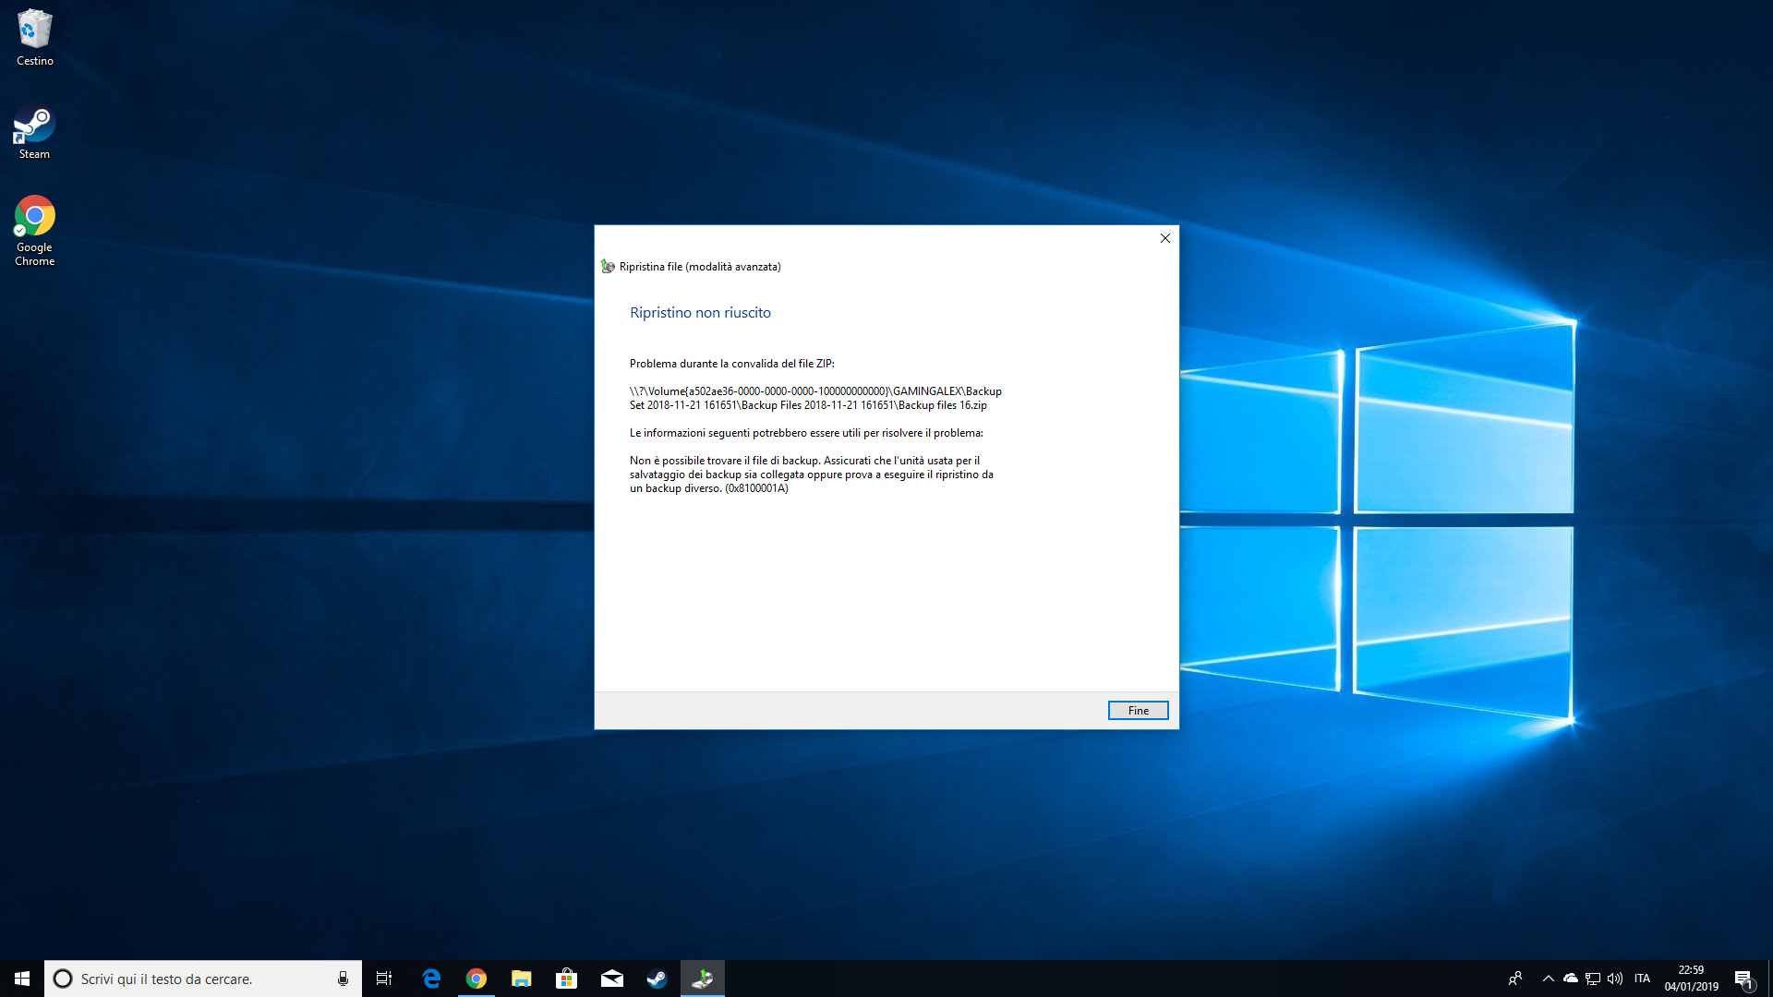
Task: Open File Explorer from taskbar
Action: 520,978
